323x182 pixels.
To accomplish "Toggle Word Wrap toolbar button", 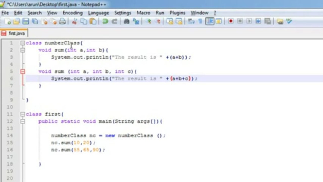I will (191, 21).
